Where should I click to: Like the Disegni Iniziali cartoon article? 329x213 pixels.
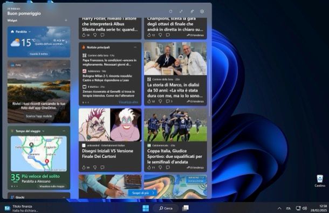coord(84,168)
